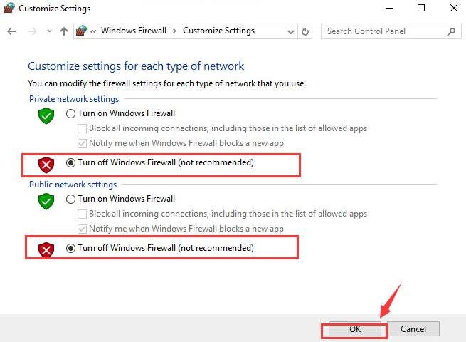Click the Control Panel icon in address bar
The width and height of the screenshot is (466, 342).
click(81, 31)
